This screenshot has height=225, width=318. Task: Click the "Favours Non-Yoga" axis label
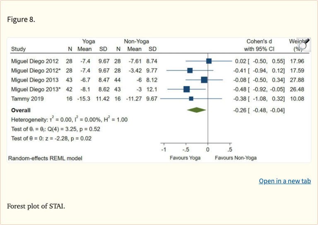pyautogui.click(x=235, y=158)
